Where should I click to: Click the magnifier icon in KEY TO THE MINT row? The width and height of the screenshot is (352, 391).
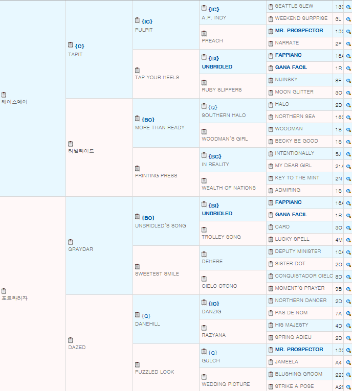348,179
